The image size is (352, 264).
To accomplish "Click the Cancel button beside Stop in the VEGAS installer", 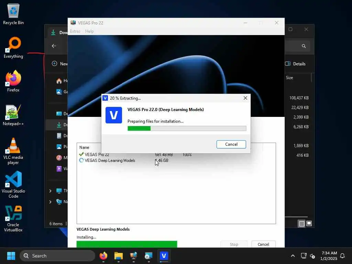I will coord(263,244).
